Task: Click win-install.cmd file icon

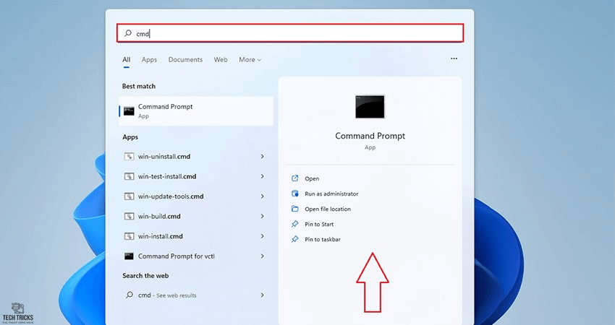Action: pos(129,236)
